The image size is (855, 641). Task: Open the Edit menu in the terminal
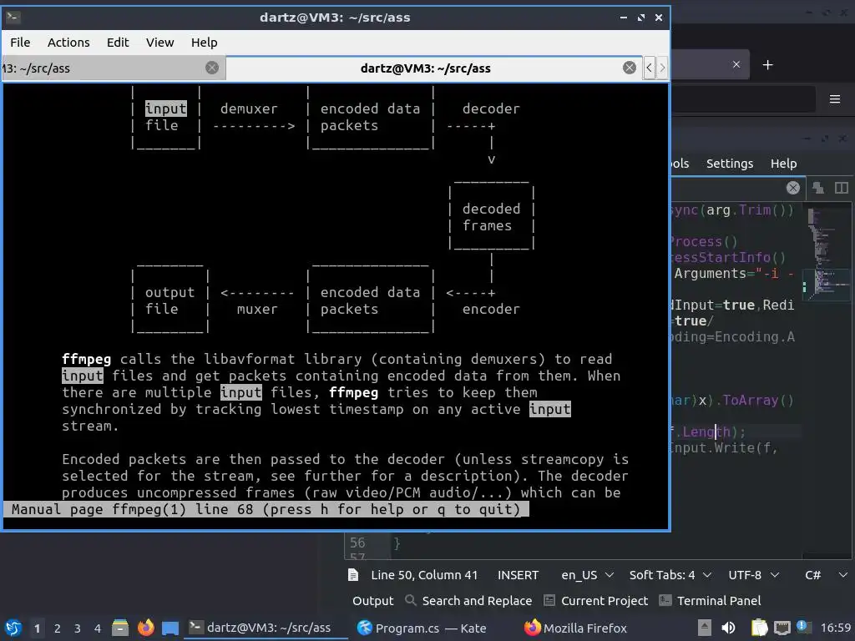point(117,43)
